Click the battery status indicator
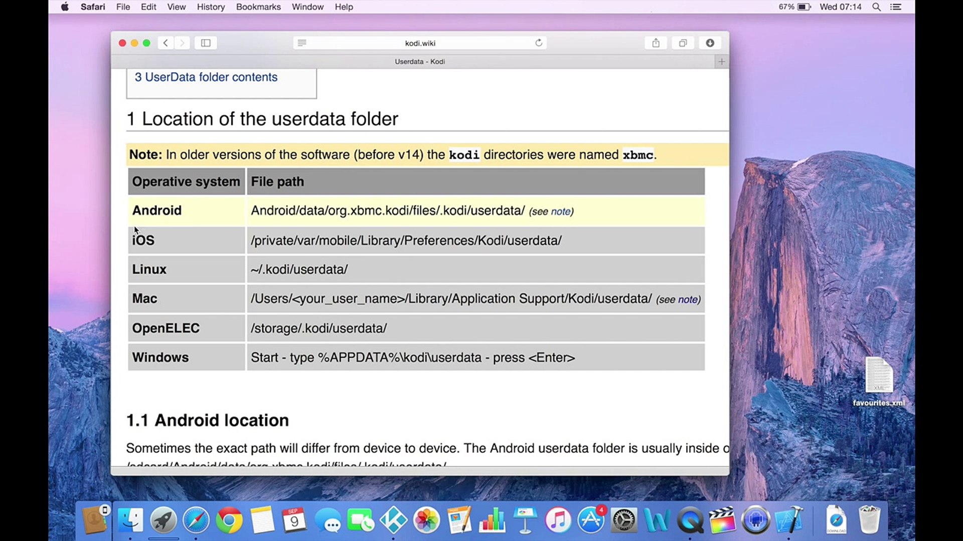Image resolution: width=963 pixels, height=541 pixels. click(x=804, y=7)
